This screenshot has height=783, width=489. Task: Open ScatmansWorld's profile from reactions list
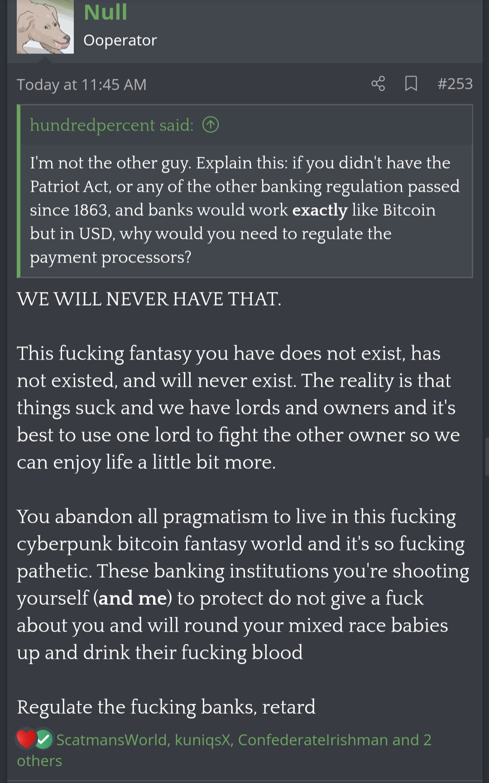112,740
